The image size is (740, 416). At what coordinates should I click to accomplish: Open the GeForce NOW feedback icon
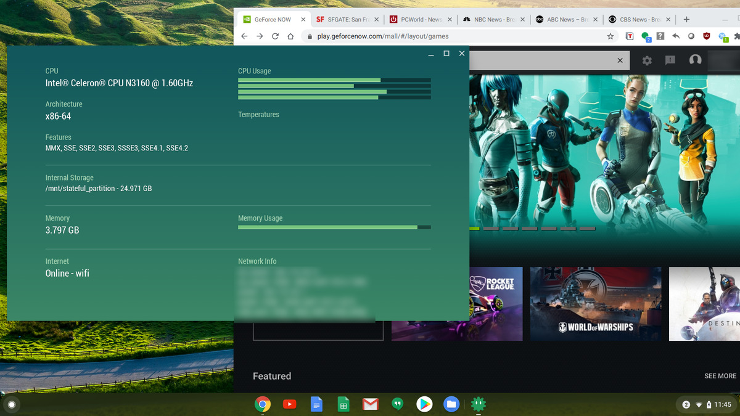point(670,60)
